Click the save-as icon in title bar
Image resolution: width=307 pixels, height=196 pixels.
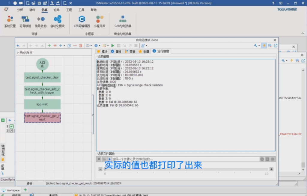(45, 3)
